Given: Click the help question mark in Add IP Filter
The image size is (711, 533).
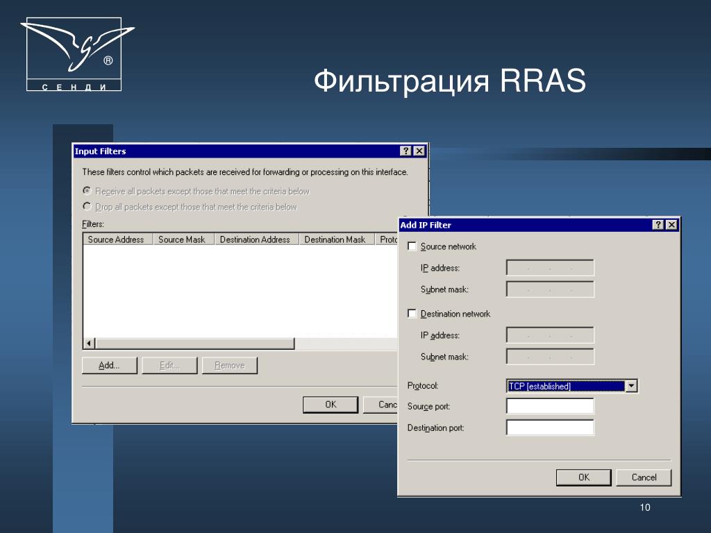Looking at the screenshot, I should [658, 225].
